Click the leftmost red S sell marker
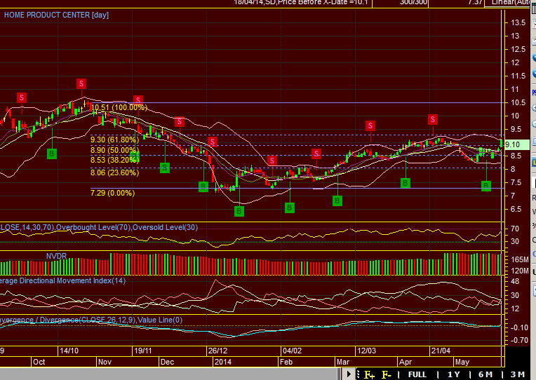 pos(22,98)
